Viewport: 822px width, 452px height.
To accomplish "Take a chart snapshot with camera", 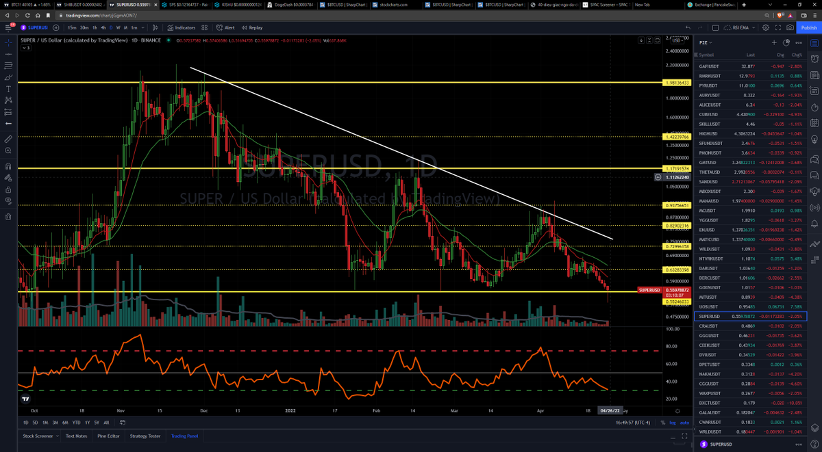I will pyautogui.click(x=790, y=28).
